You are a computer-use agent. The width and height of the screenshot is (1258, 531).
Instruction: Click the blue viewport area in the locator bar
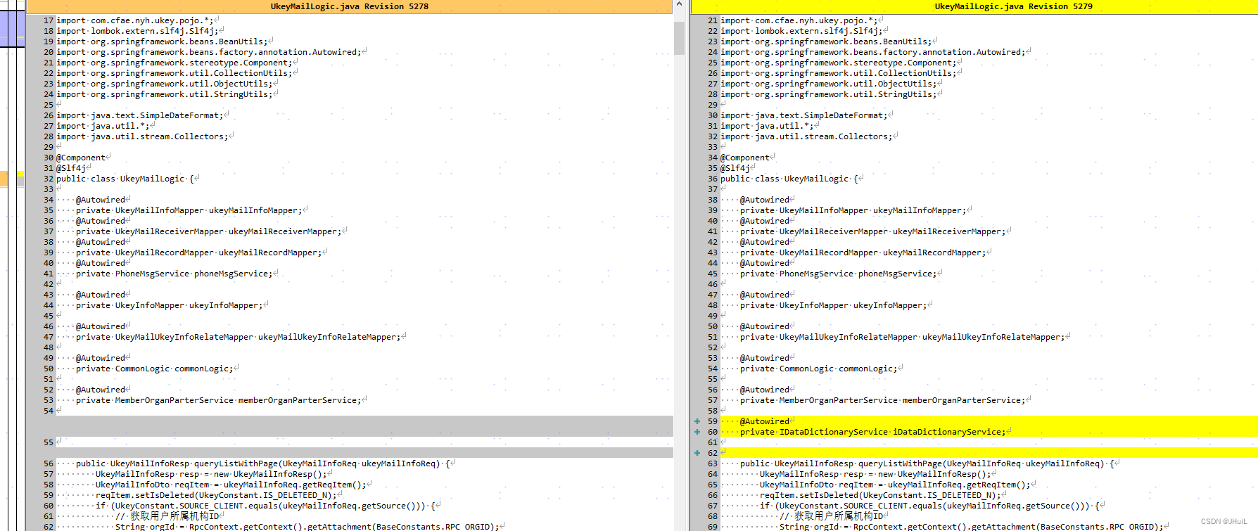(x=12, y=28)
